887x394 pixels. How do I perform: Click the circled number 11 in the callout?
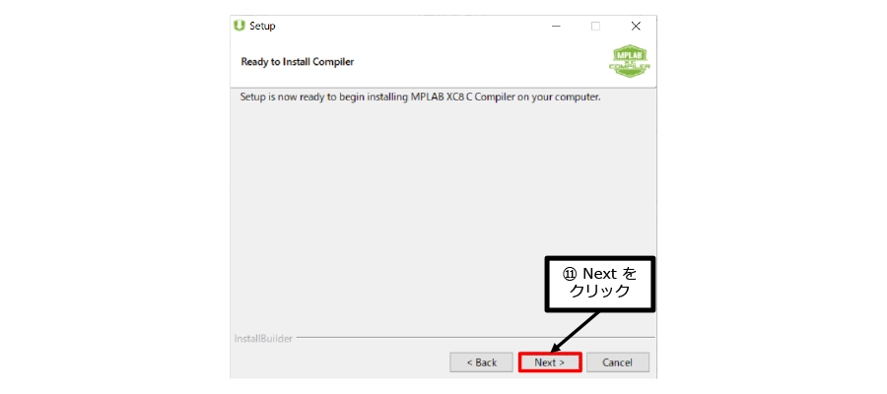[x=569, y=274]
